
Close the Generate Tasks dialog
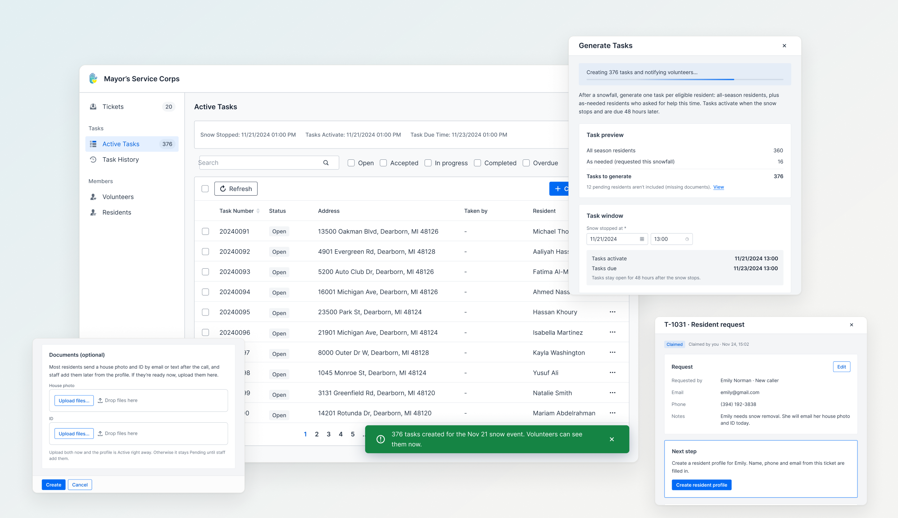point(784,46)
